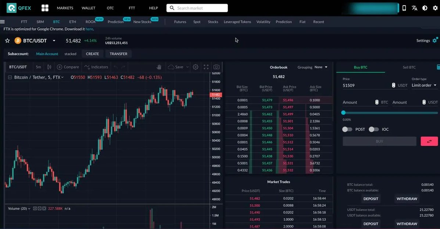Collapse the Bitcoin / Tether legend box

(10, 77)
